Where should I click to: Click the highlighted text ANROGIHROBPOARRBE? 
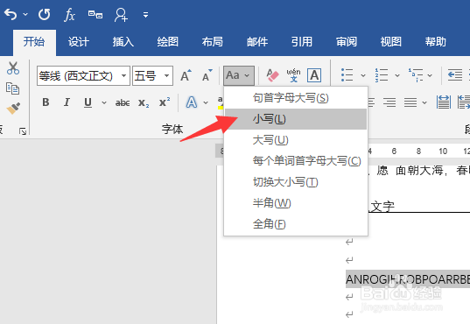408,279
